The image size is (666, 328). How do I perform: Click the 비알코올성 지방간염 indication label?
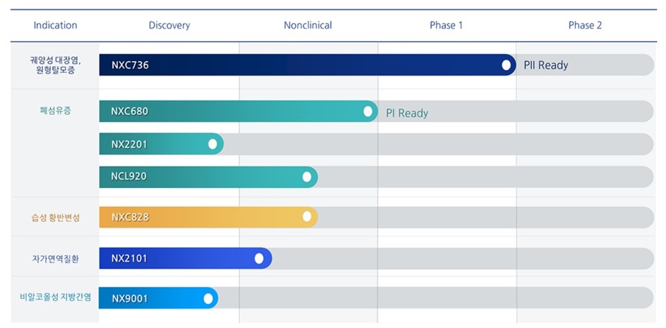click(x=55, y=298)
